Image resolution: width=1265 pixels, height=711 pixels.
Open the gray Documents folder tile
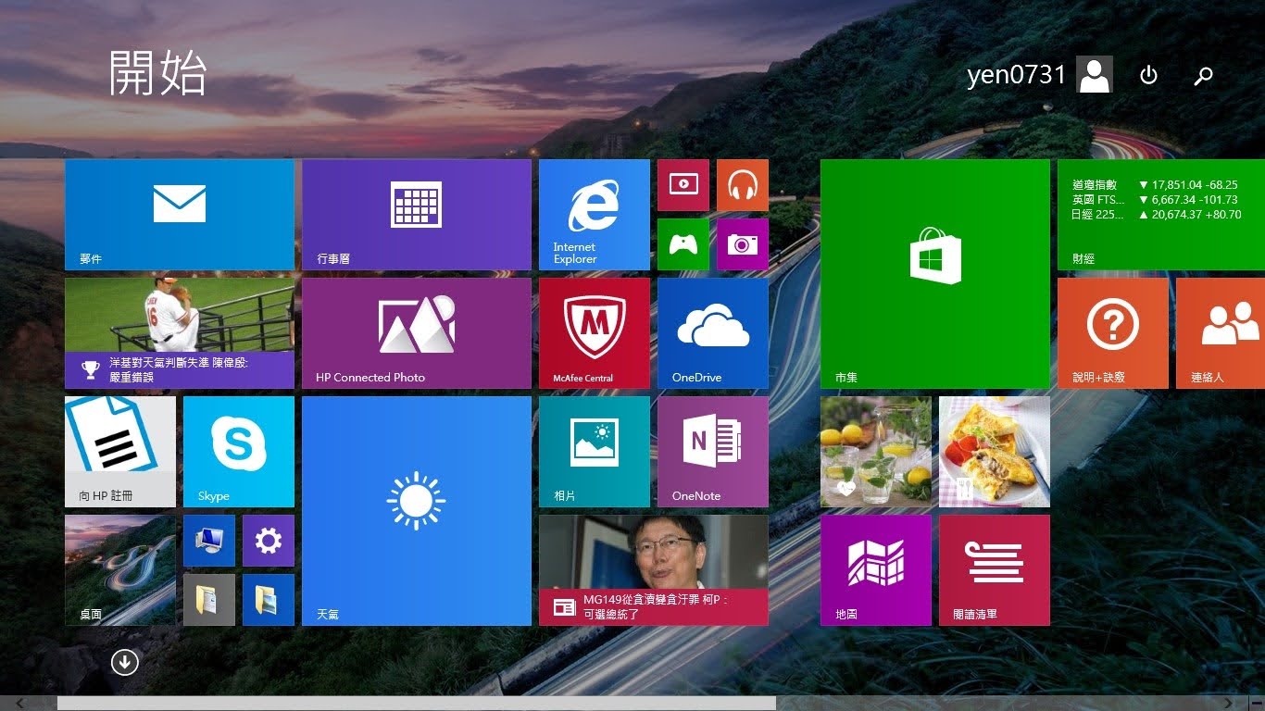[209, 600]
